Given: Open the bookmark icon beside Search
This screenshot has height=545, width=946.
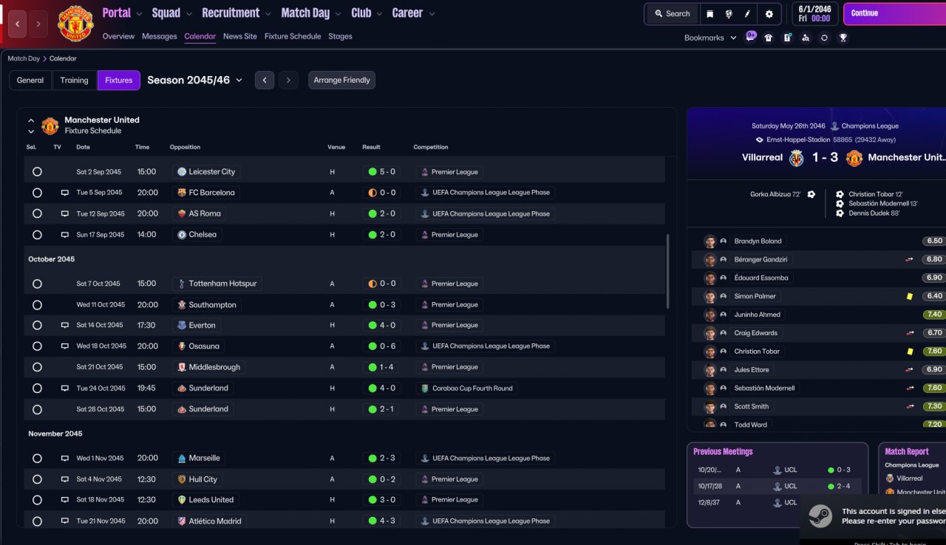Looking at the screenshot, I should point(709,13).
